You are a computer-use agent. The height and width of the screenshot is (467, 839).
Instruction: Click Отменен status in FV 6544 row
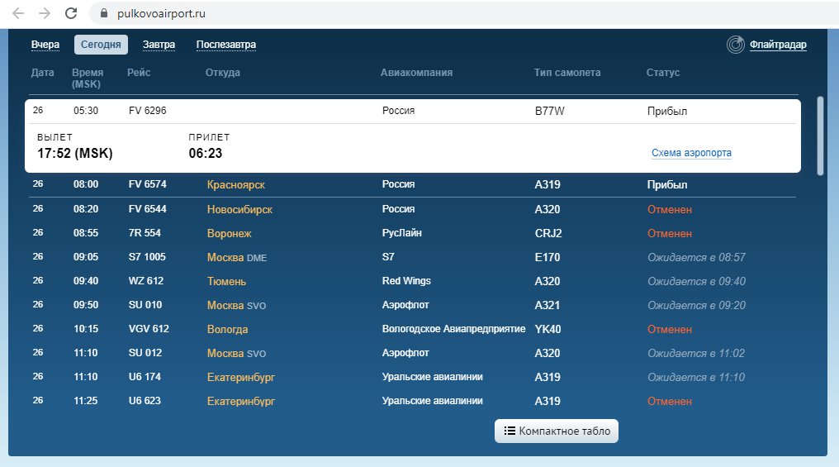(670, 209)
